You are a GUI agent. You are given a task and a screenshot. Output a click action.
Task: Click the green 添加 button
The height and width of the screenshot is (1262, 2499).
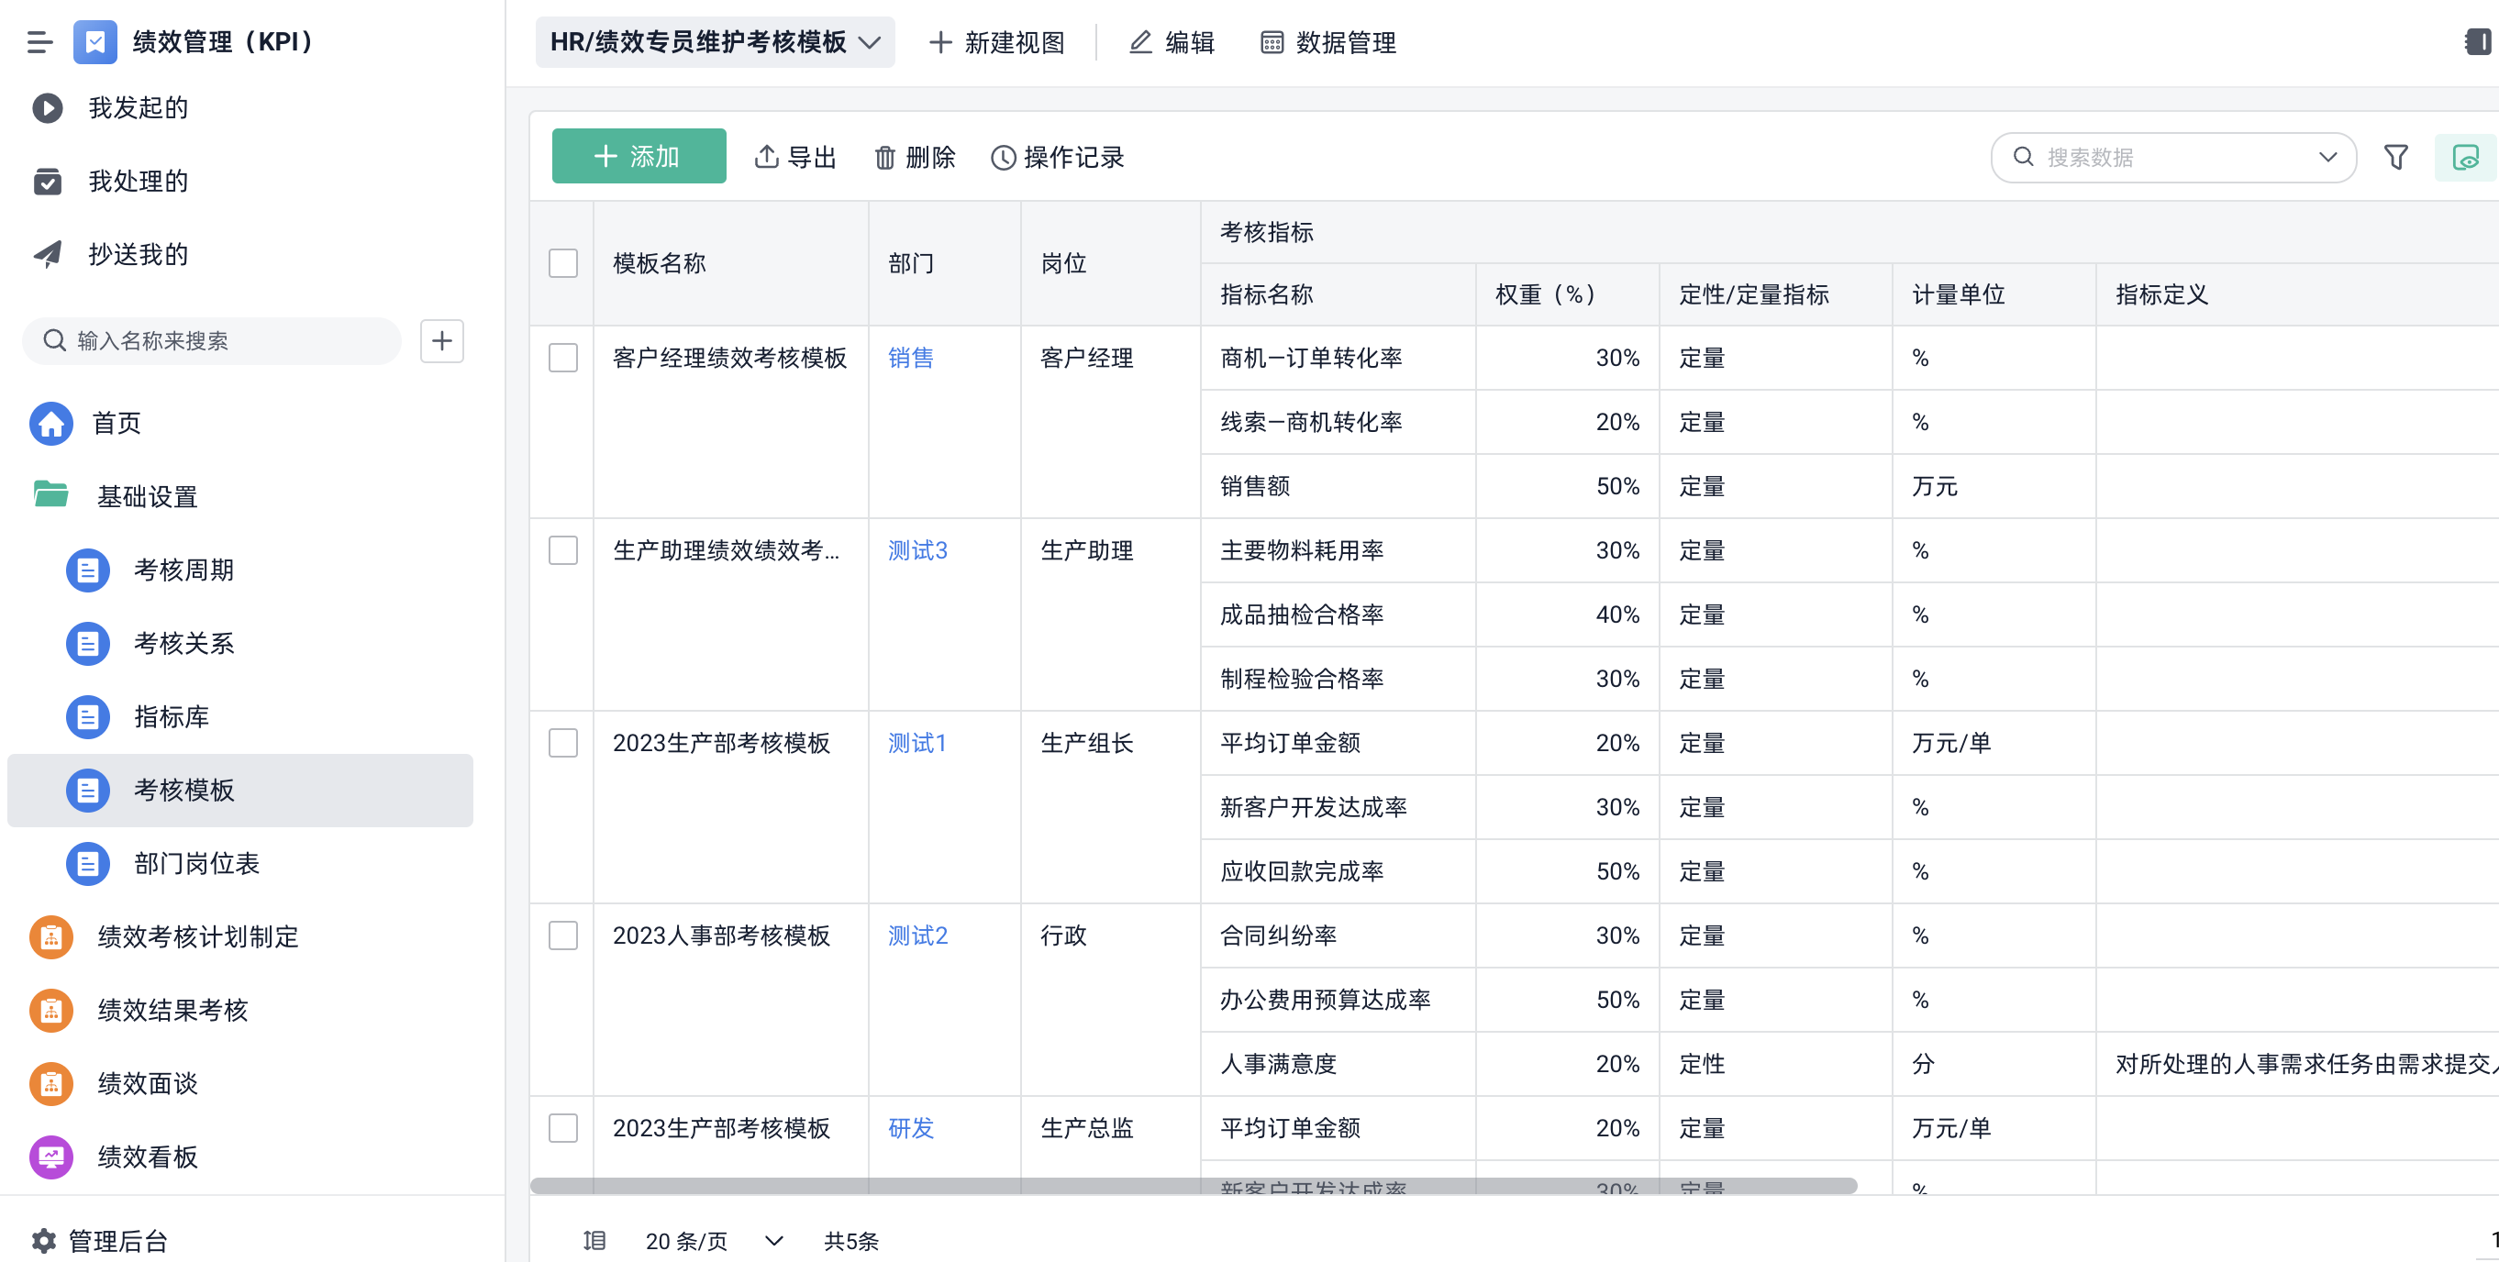(639, 156)
